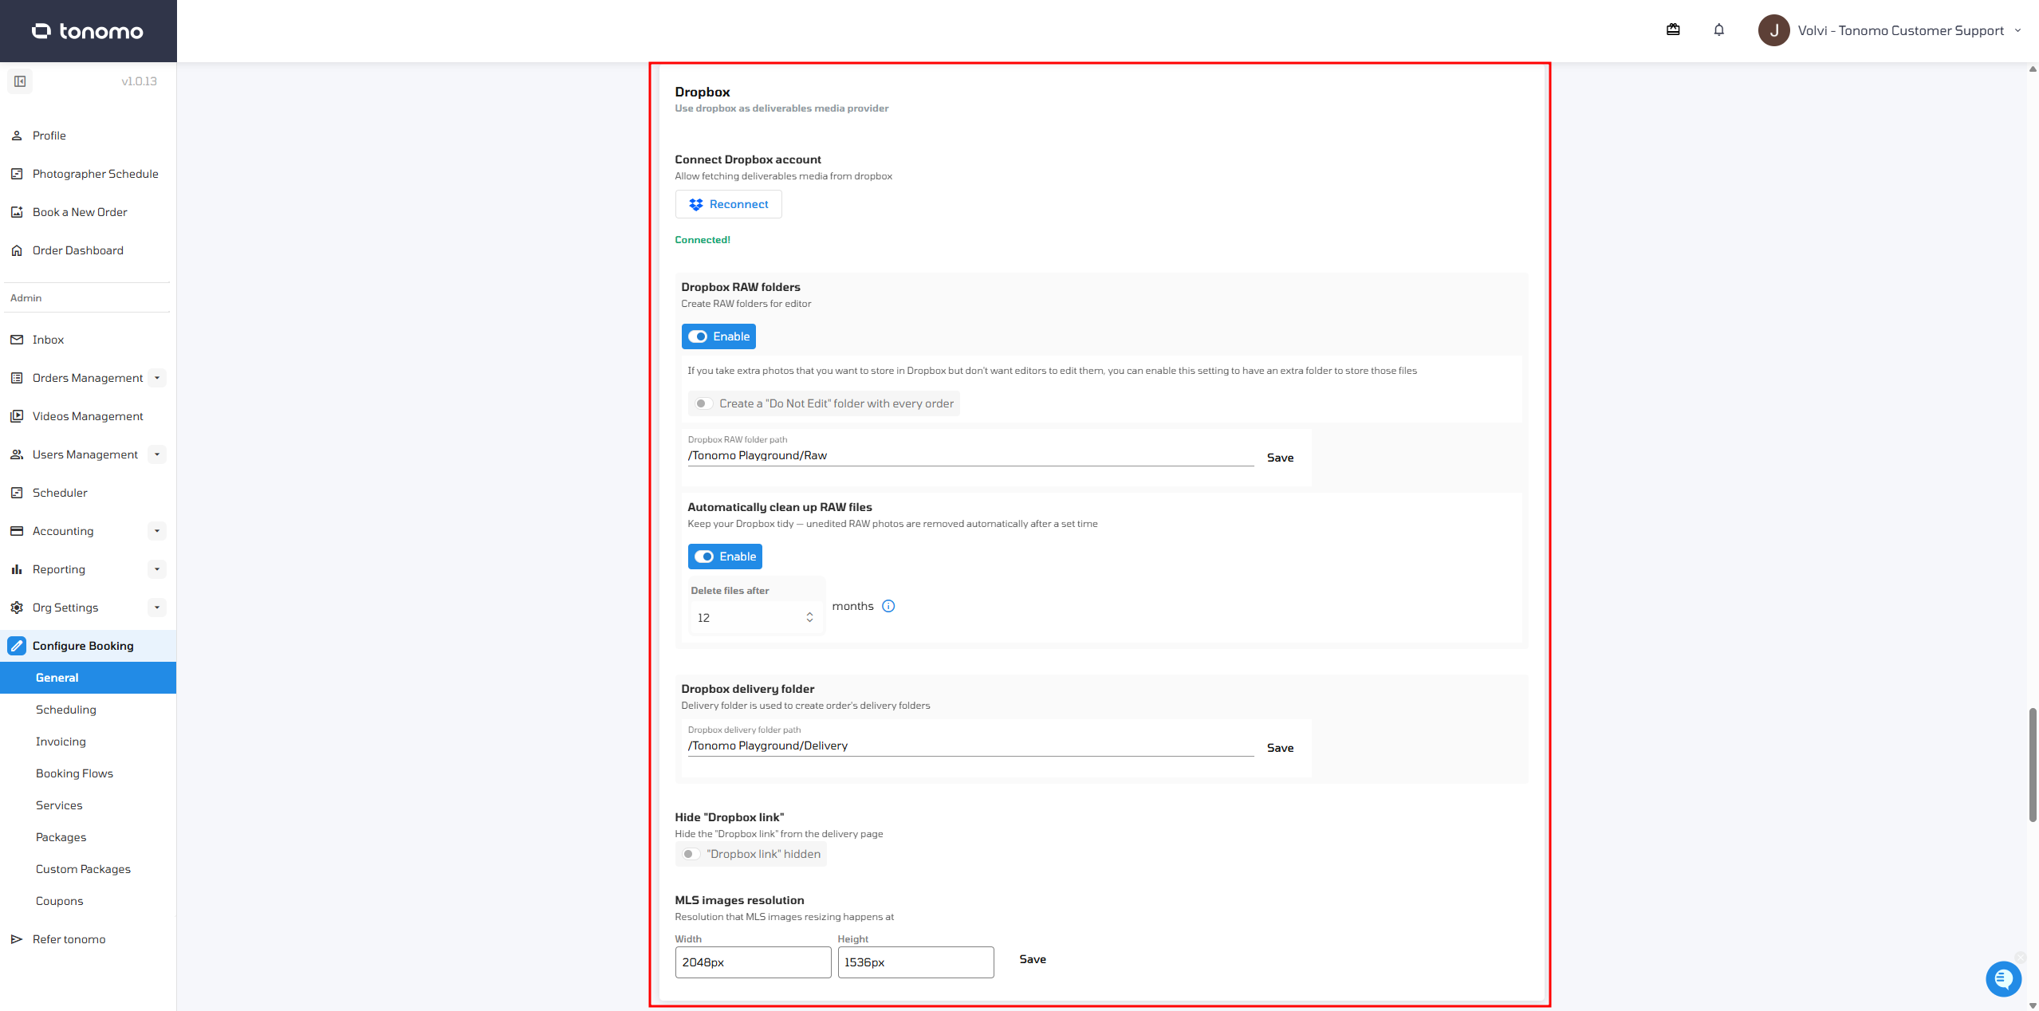This screenshot has width=2039, height=1011.
Task: Click the info icon next to months
Action: pyautogui.click(x=888, y=606)
